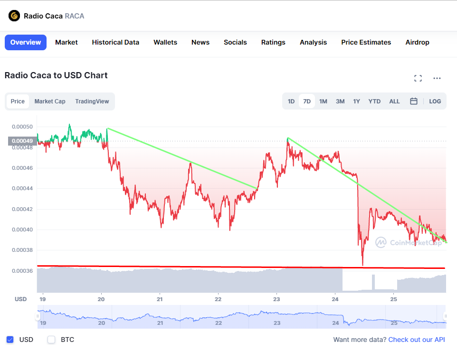Open the Price Estimates tab
This screenshot has height=359, width=457.
(x=366, y=42)
